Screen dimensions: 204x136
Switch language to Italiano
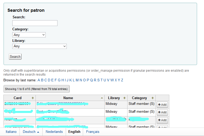tap(11, 132)
